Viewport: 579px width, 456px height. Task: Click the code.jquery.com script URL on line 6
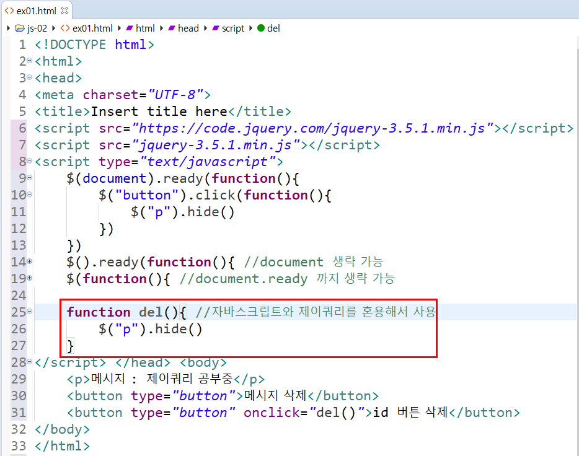[x=313, y=128]
